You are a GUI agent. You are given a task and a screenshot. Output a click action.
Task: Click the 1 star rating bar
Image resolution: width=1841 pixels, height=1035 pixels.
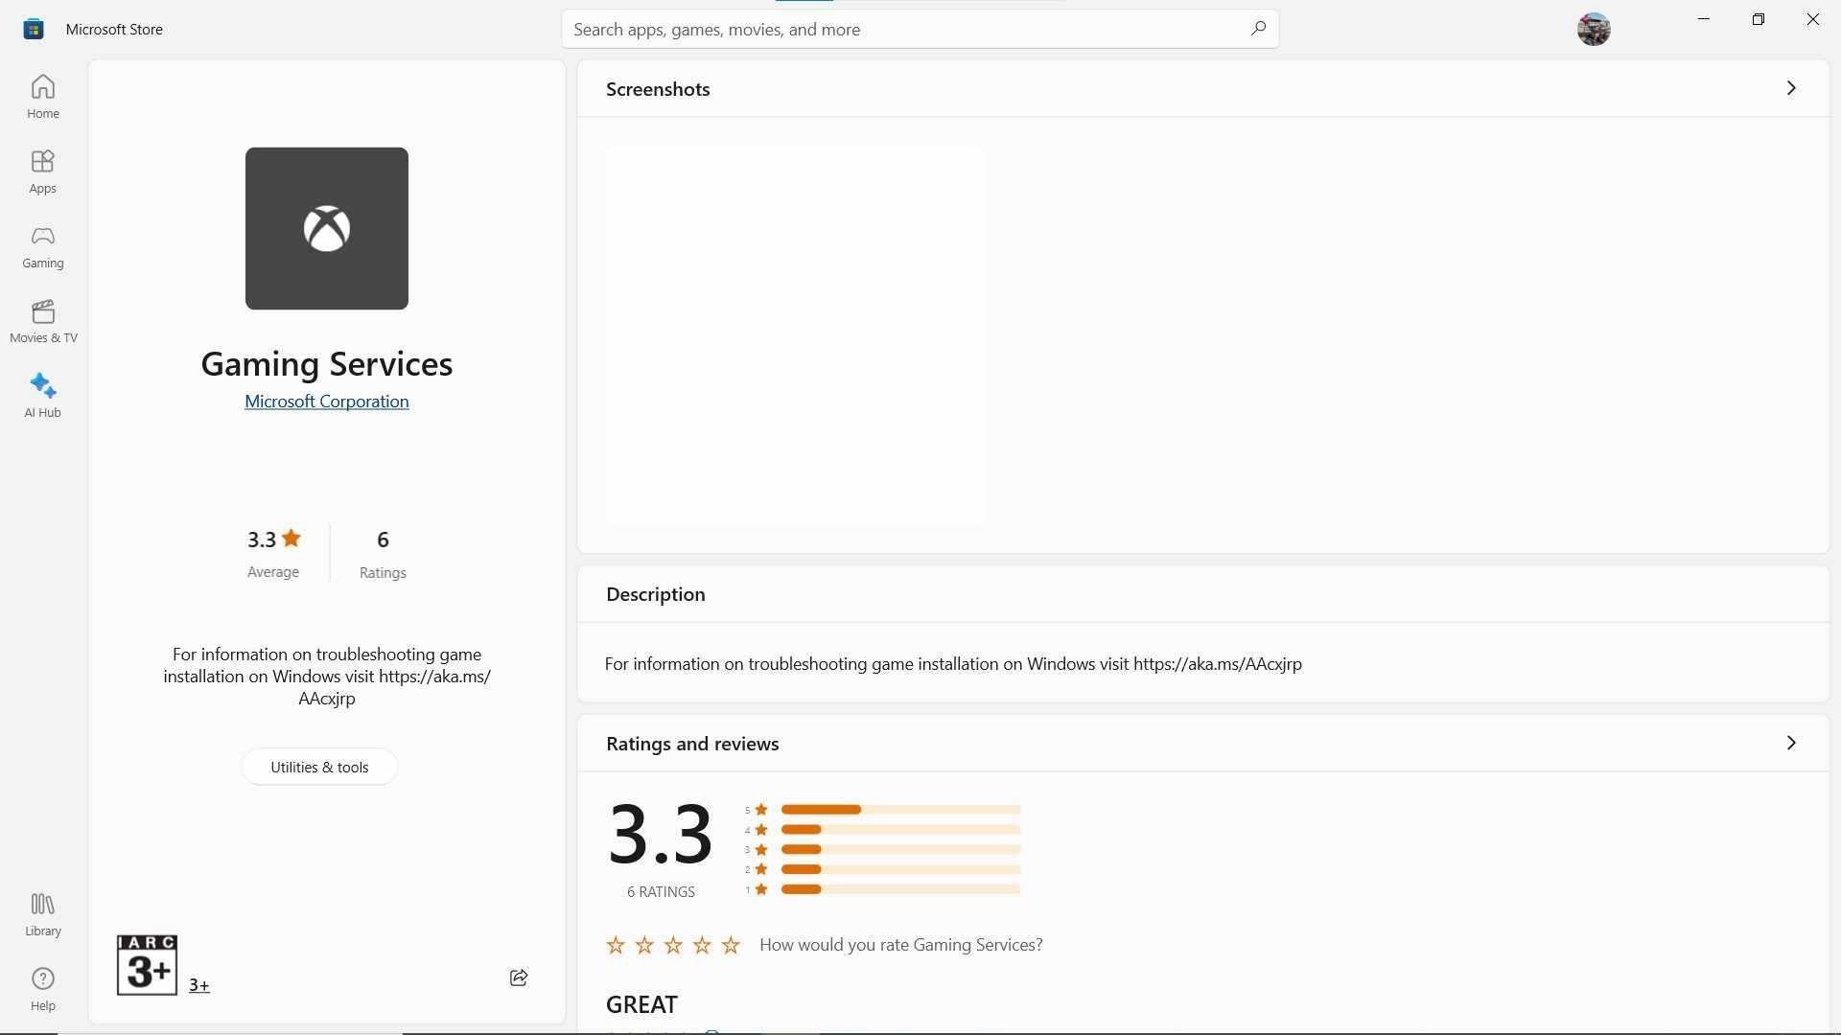(900, 889)
